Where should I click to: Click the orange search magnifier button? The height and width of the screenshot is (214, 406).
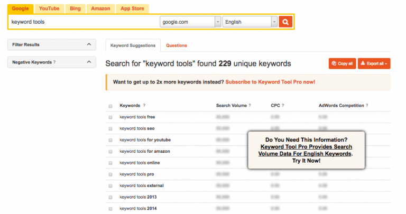tap(285, 22)
